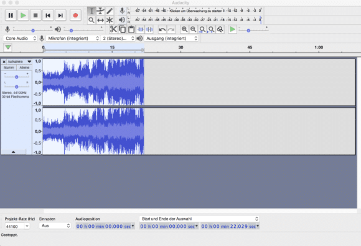Select the Draw (pencil) tool

[110, 11]
